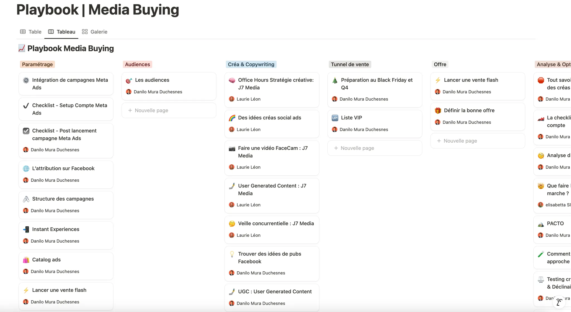Viewport: 571px width, 312px height.
Task: Click the gift icon on Définir la bonne offre
Action: point(438,111)
